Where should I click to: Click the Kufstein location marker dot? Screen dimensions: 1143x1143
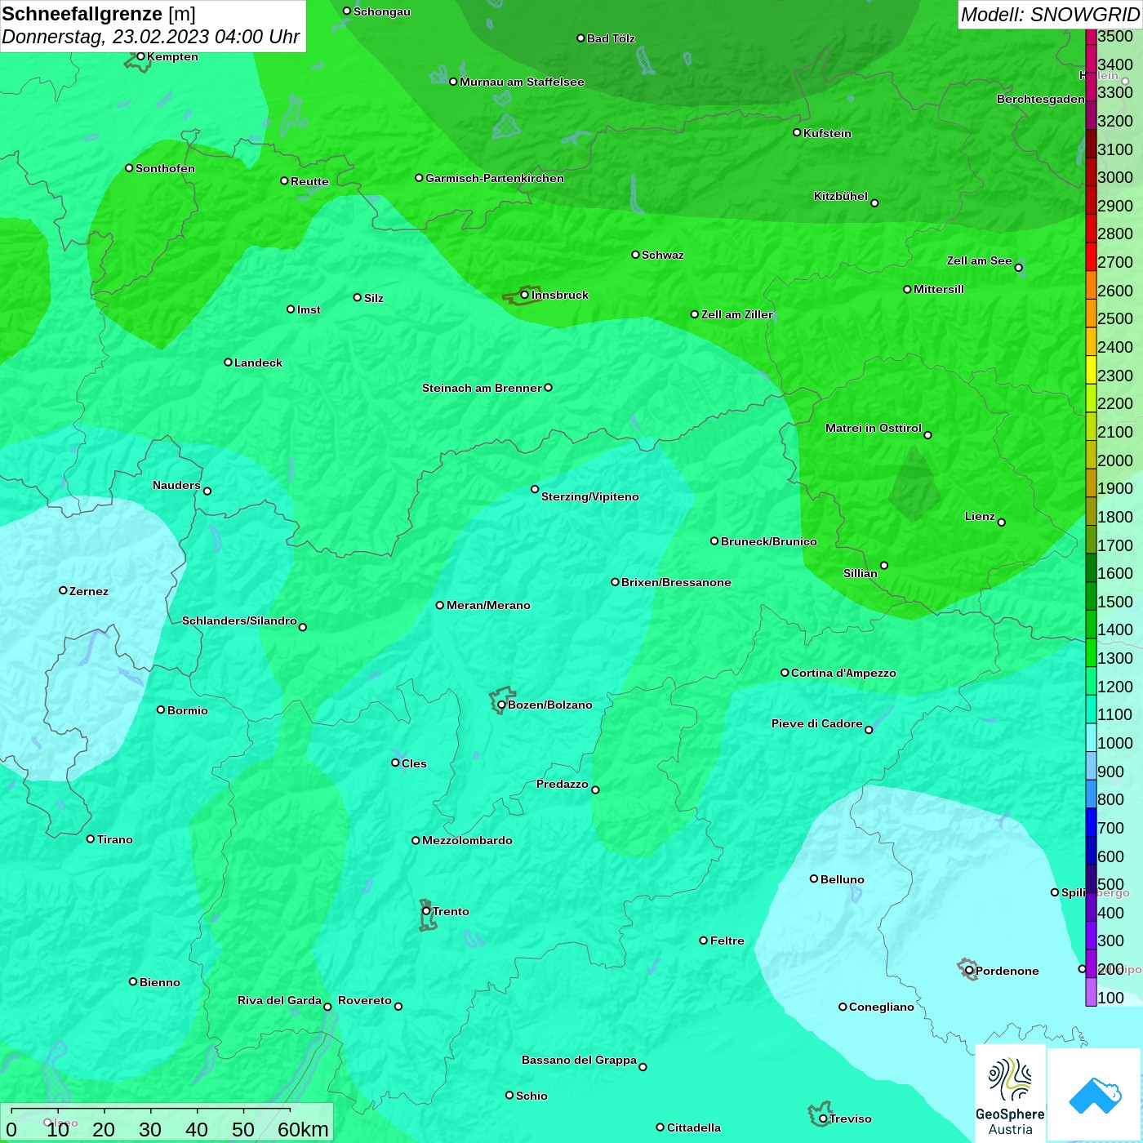(797, 132)
